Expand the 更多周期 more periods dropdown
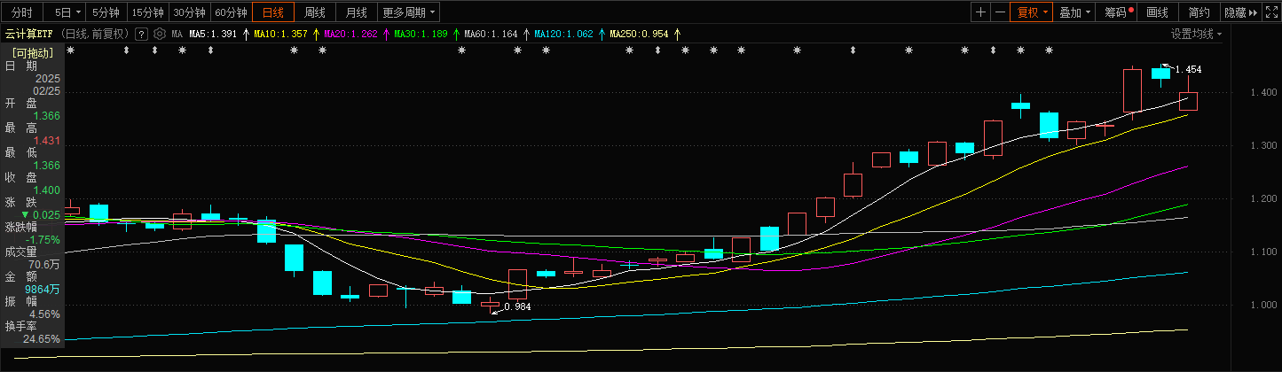The width and height of the screenshot is (1282, 372). [409, 12]
